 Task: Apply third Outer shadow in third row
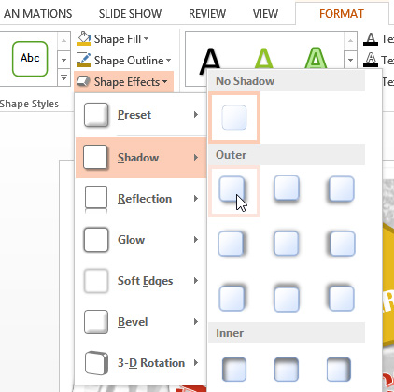[x=341, y=299]
